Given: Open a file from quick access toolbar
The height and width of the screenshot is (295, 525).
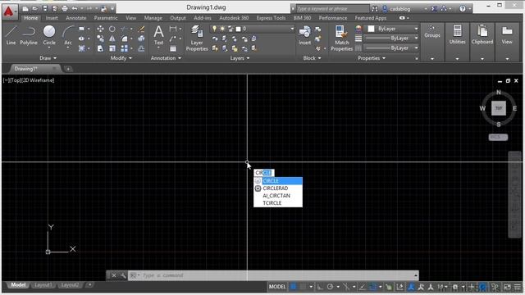Looking at the screenshot, I should point(34,9).
